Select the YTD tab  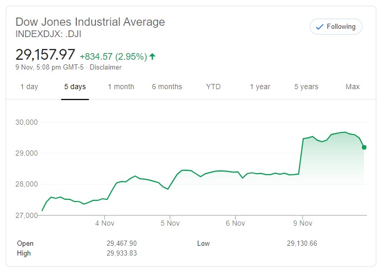(213, 87)
